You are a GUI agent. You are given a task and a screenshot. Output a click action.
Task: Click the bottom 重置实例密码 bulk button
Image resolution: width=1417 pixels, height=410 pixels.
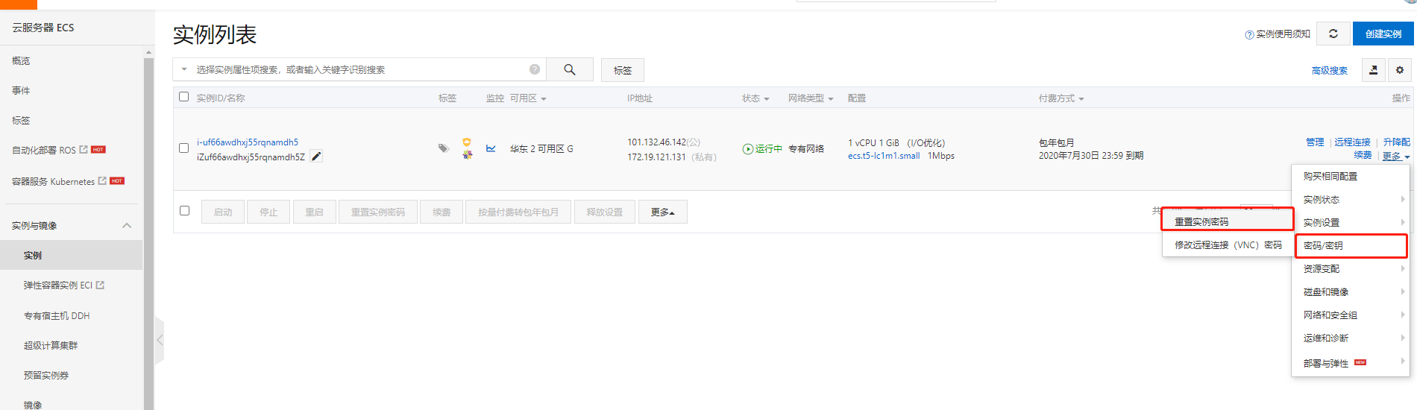(378, 212)
